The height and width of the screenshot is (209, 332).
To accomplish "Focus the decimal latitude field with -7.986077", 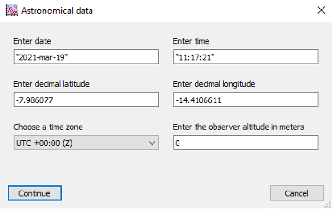I will [x=86, y=100].
